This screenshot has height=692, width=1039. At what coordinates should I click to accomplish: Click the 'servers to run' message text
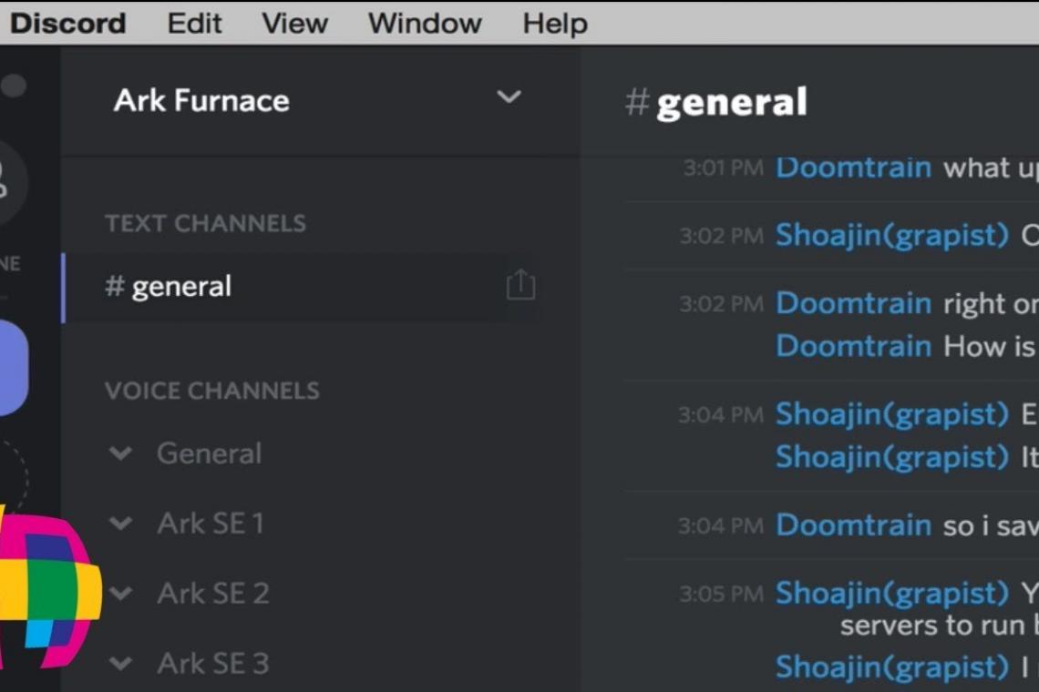939,626
